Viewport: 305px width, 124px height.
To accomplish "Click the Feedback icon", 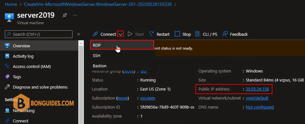I will tap(225, 34).
